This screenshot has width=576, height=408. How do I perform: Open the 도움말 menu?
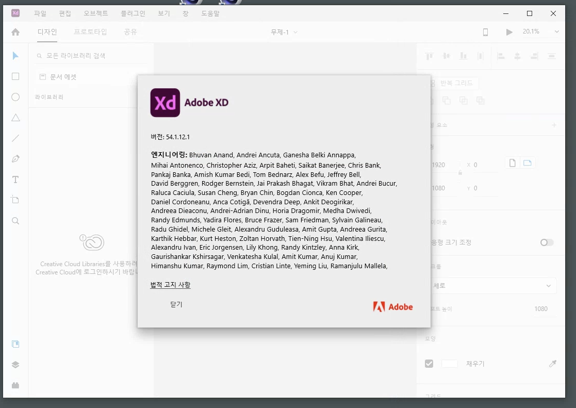[210, 13]
